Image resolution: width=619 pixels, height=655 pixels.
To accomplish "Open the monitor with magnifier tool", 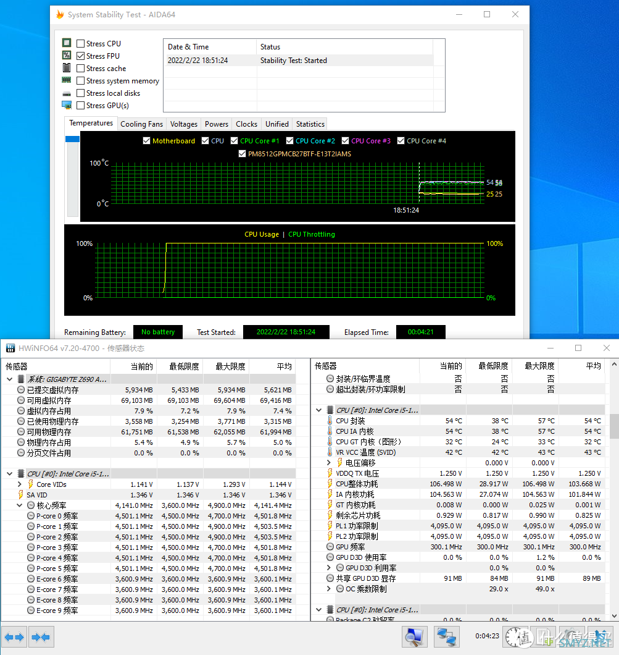I will coord(415,637).
